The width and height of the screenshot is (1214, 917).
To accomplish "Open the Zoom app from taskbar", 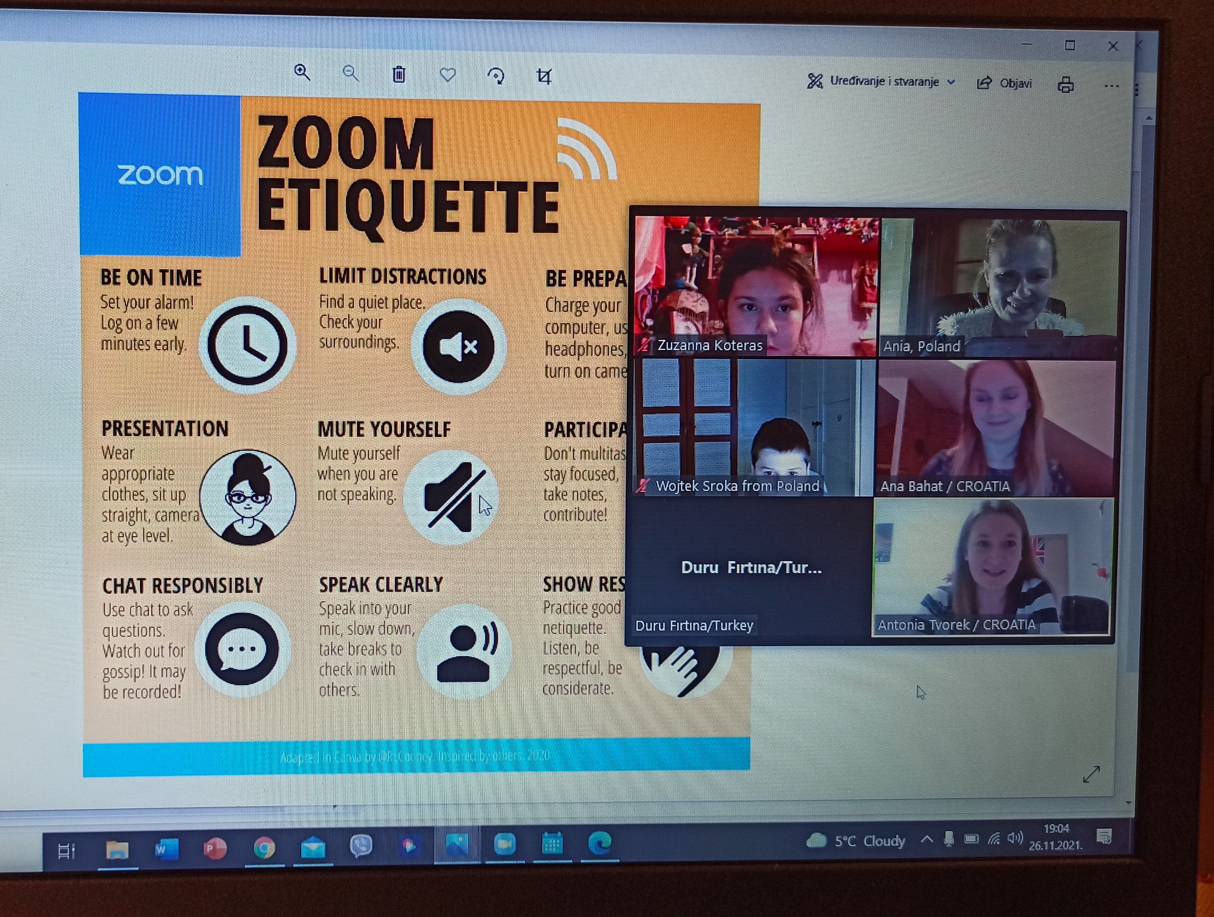I will pyautogui.click(x=504, y=845).
